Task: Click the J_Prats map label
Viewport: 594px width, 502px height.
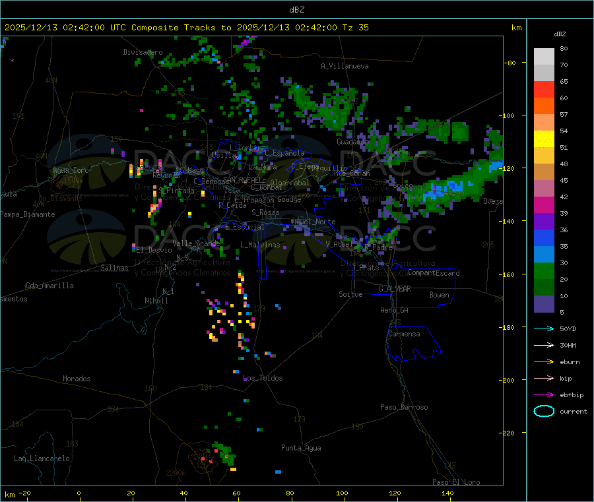Action: coord(365,268)
